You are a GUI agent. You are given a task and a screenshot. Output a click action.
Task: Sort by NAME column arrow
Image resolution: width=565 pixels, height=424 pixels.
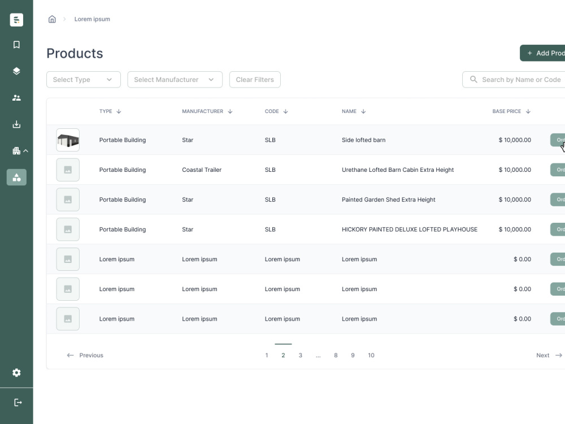pyautogui.click(x=363, y=111)
